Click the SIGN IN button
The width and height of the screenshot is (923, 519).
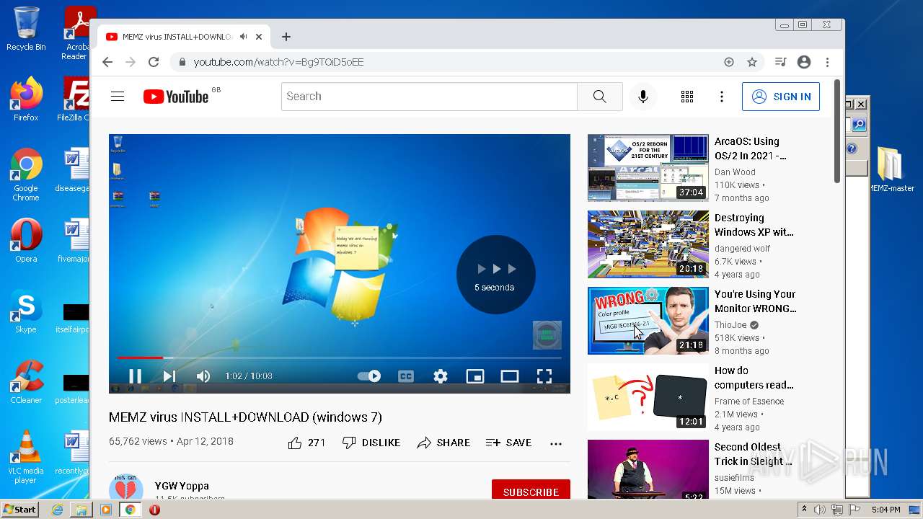pos(781,97)
